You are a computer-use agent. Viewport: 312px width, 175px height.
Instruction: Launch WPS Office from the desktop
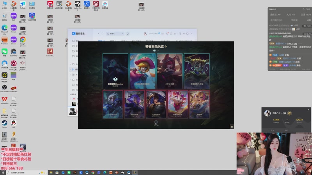[4, 100]
